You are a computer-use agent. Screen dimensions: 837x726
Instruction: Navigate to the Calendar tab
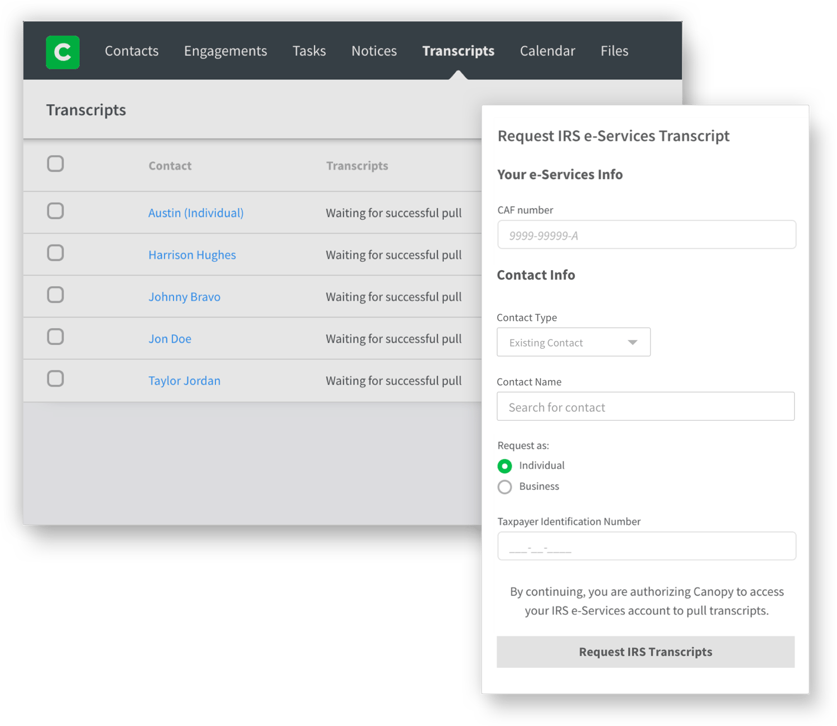point(547,51)
